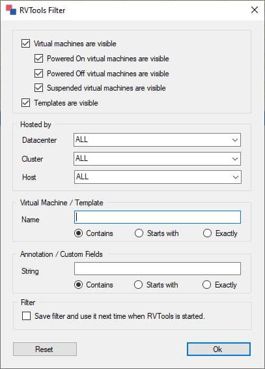Focus the Virtual Machine Name text field

coord(158,217)
